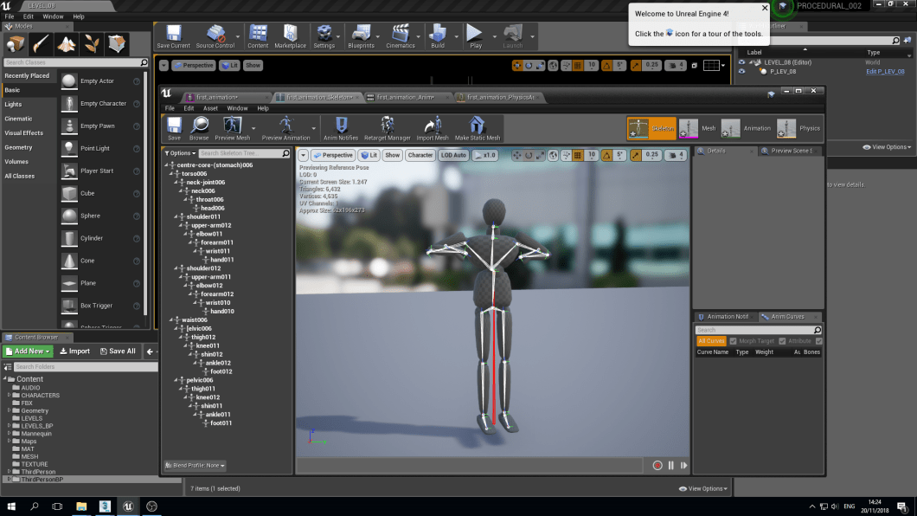Open the Marketplace
Screen dimensions: 917x516
pos(290,36)
